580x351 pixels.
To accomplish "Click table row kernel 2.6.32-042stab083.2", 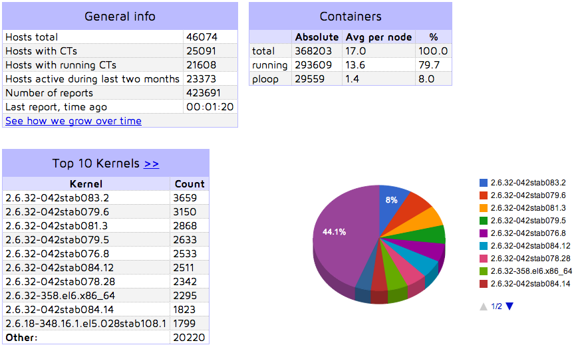I will click(106, 198).
